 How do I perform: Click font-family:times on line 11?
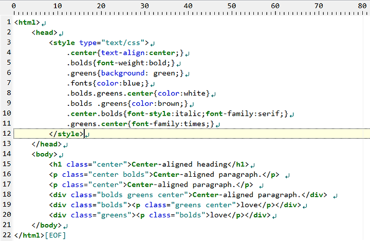168,124
